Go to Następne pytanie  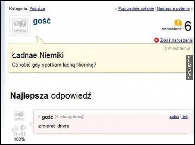173,9
